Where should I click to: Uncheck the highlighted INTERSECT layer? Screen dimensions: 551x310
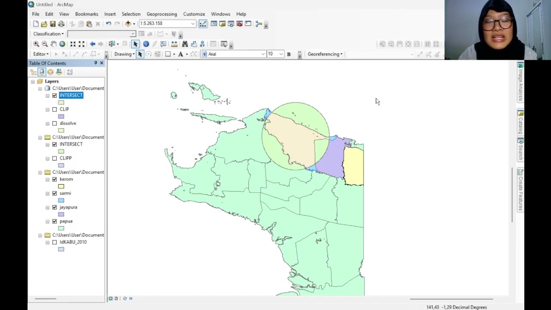[55, 96]
